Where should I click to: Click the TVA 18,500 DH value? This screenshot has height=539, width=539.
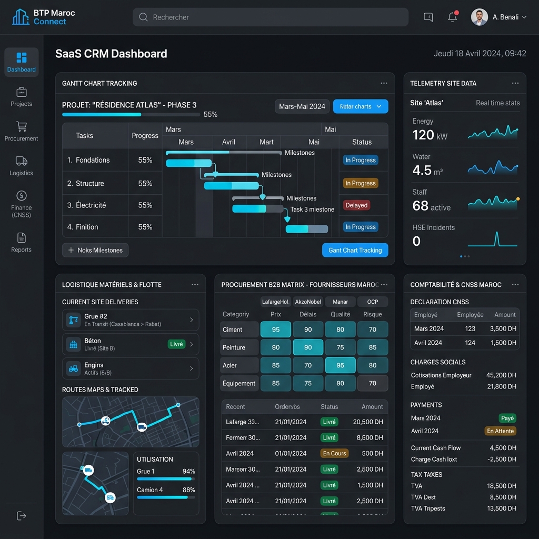tap(502, 486)
